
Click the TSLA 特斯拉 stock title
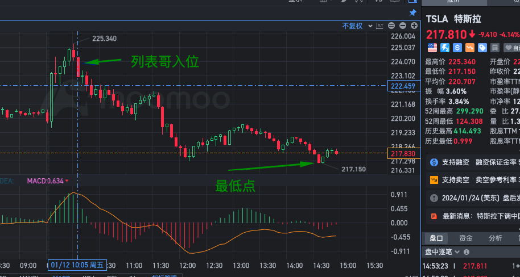pos(453,19)
